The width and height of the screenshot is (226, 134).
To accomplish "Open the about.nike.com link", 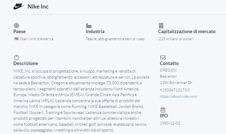I will point(179,96).
